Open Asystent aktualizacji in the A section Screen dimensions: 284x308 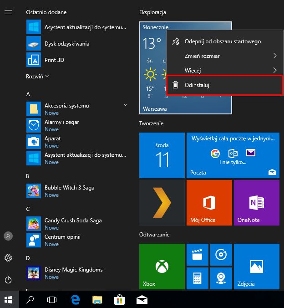76,158
